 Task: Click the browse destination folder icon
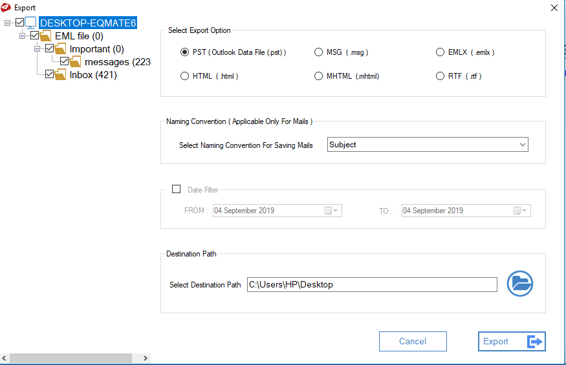(520, 284)
